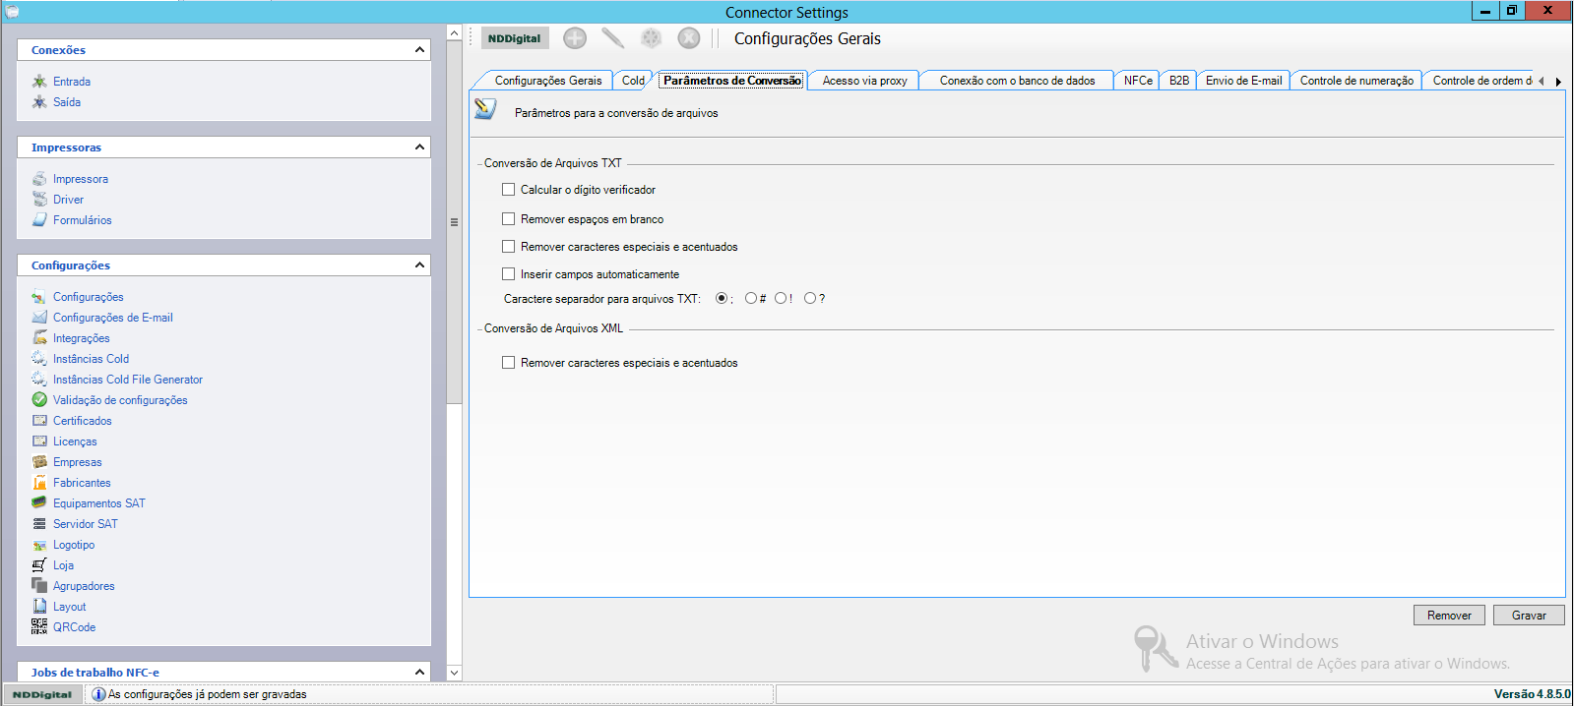Collapse Jobs de trabalho NFC-e panel
This screenshot has height=706, width=1574.
[x=419, y=673]
